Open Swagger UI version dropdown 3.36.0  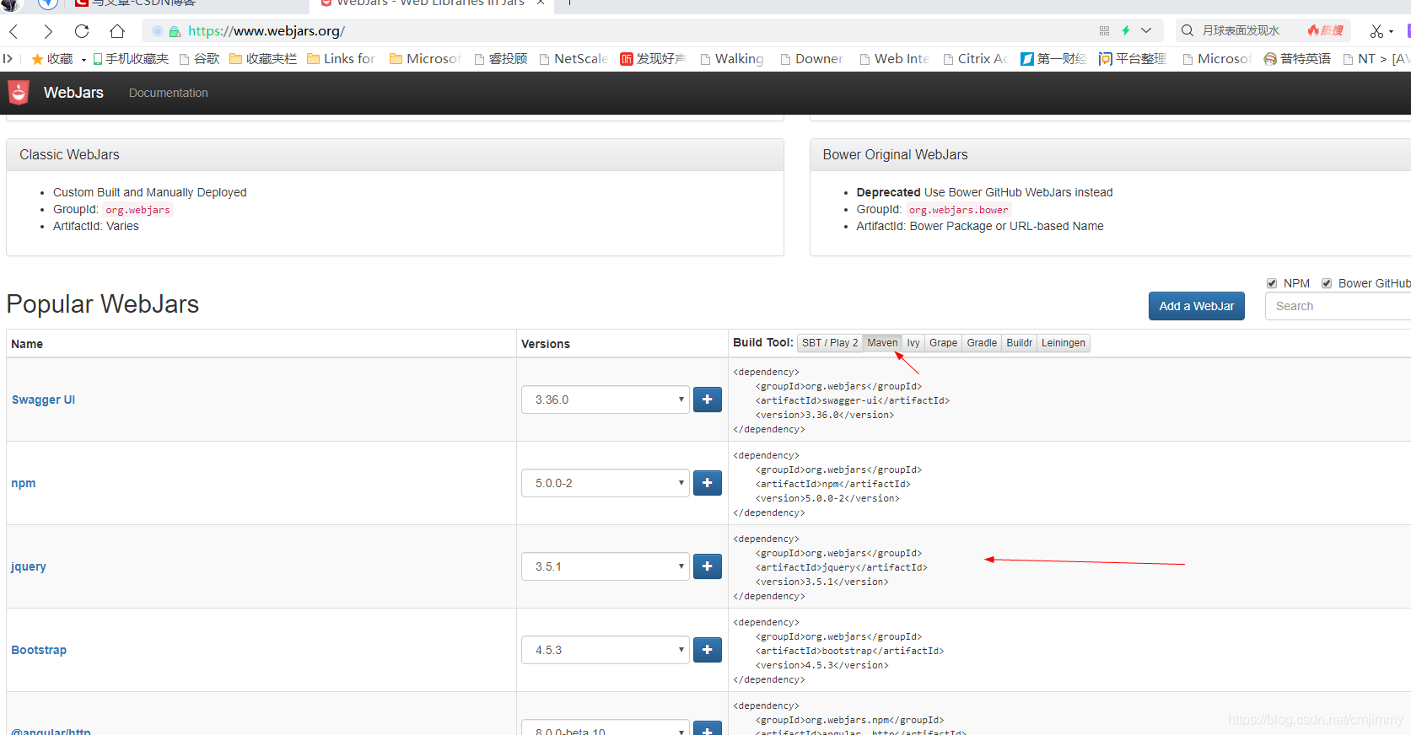(x=606, y=400)
